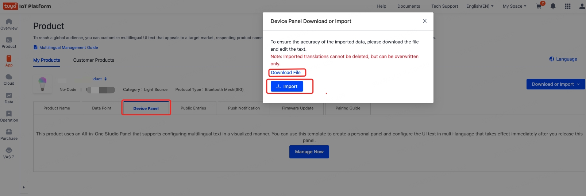Click the light bulb product thumbnail
Screen dimensions: 586x196
pyautogui.click(x=42, y=84)
